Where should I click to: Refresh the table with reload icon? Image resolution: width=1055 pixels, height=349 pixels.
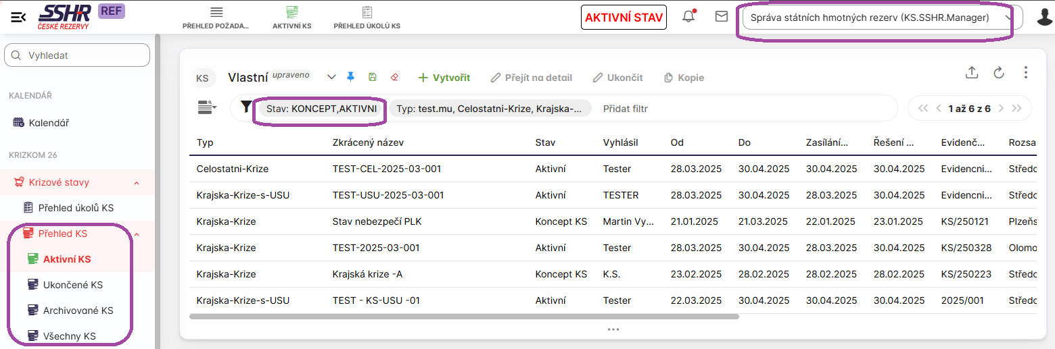tap(999, 73)
